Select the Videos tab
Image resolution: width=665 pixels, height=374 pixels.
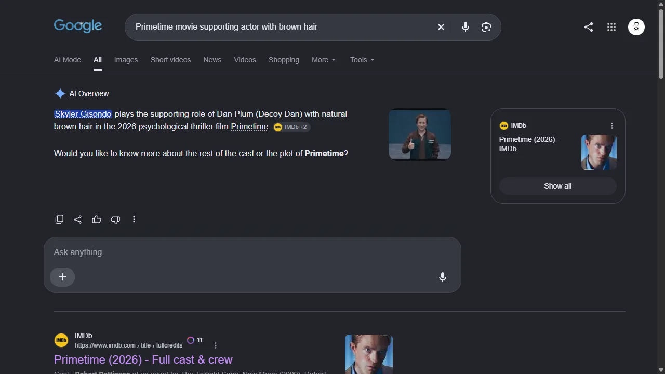click(x=245, y=60)
